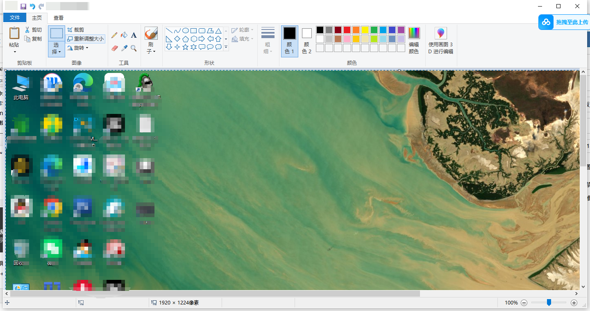This screenshot has height=311, width=590.
Task: Select the Five-point star shape
Action: [185, 47]
